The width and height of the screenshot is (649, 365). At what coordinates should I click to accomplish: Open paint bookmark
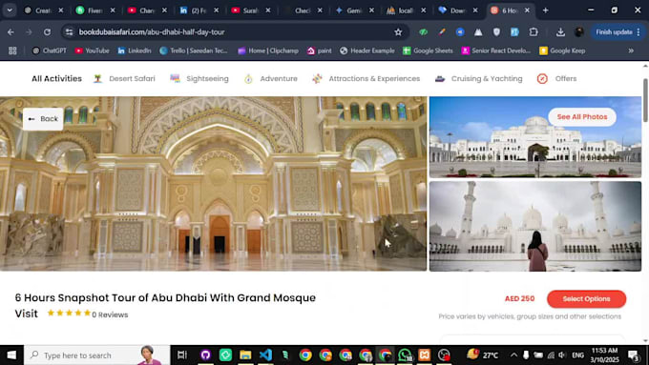point(319,51)
